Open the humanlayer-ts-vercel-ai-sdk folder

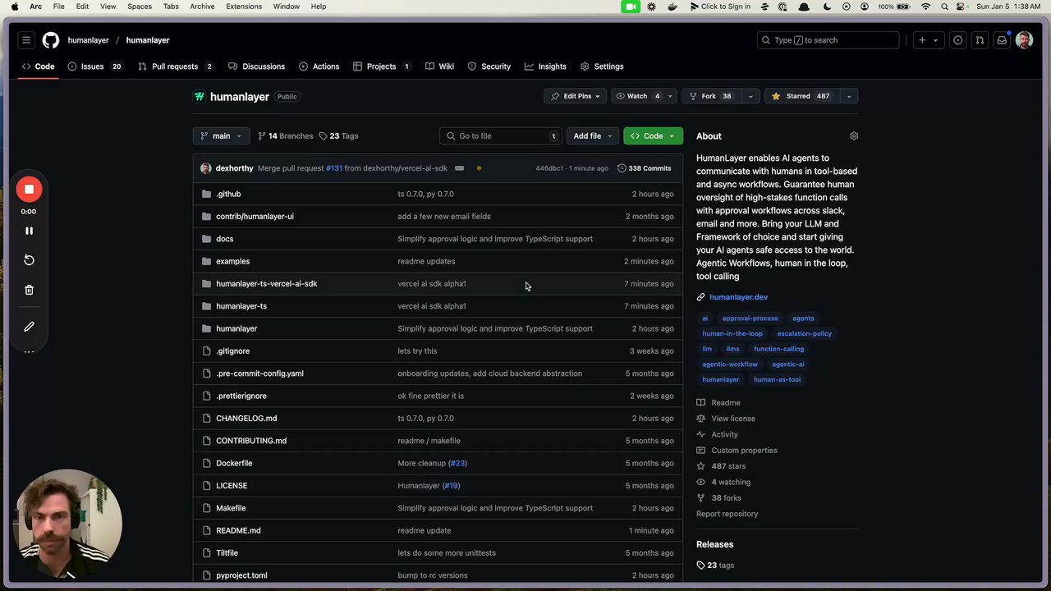click(266, 284)
